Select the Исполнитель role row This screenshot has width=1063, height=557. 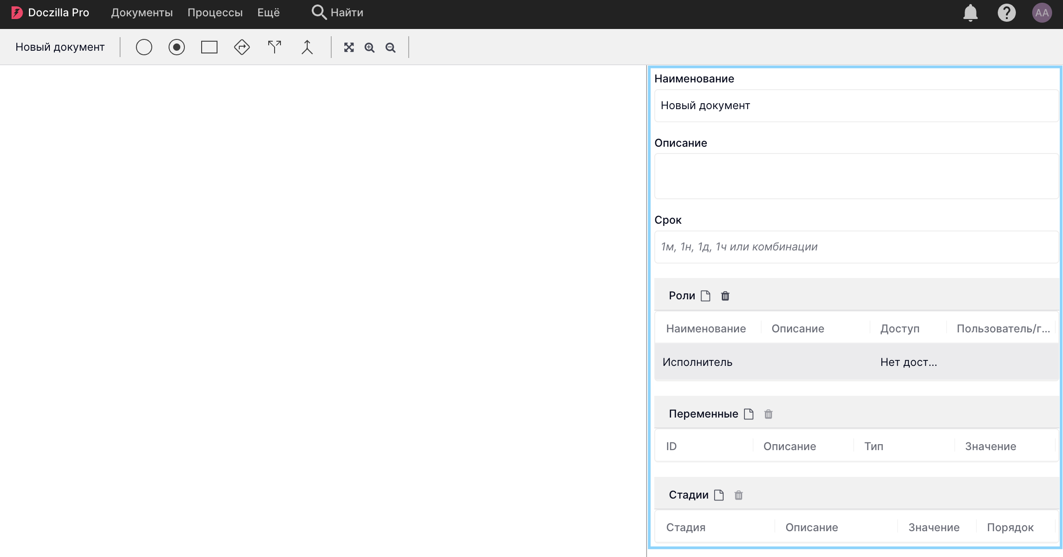point(856,362)
